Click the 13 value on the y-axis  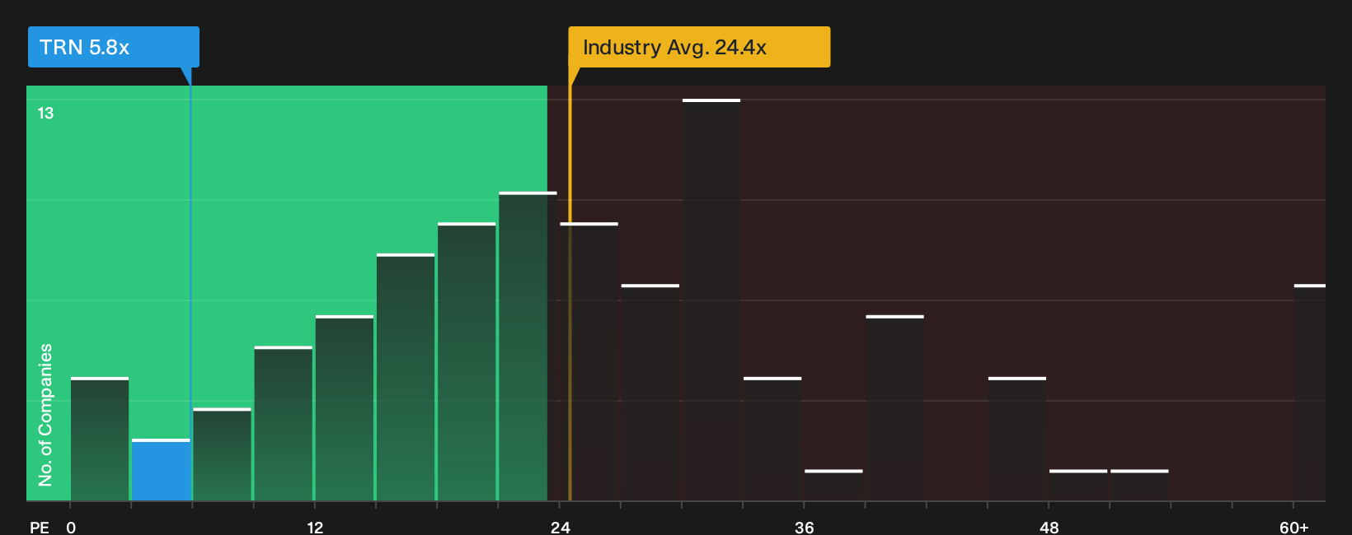(45, 114)
